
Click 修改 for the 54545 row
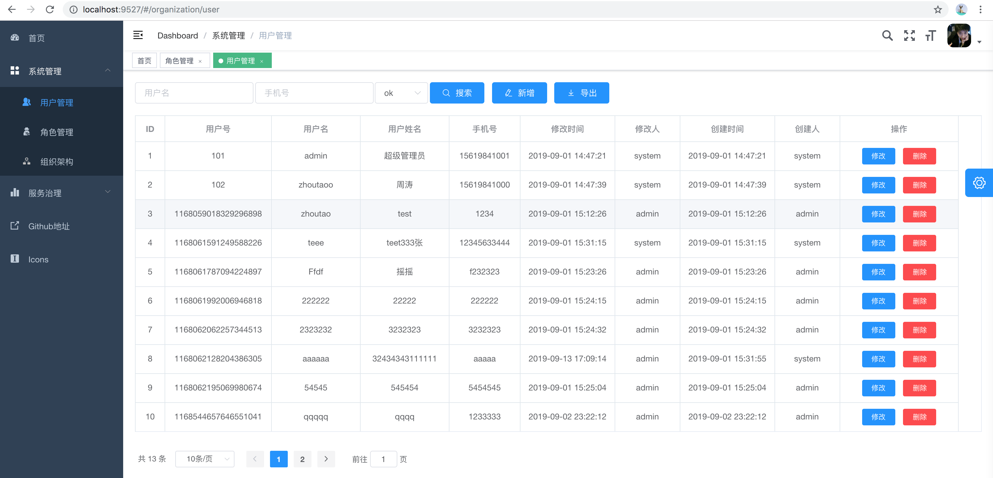[878, 388]
